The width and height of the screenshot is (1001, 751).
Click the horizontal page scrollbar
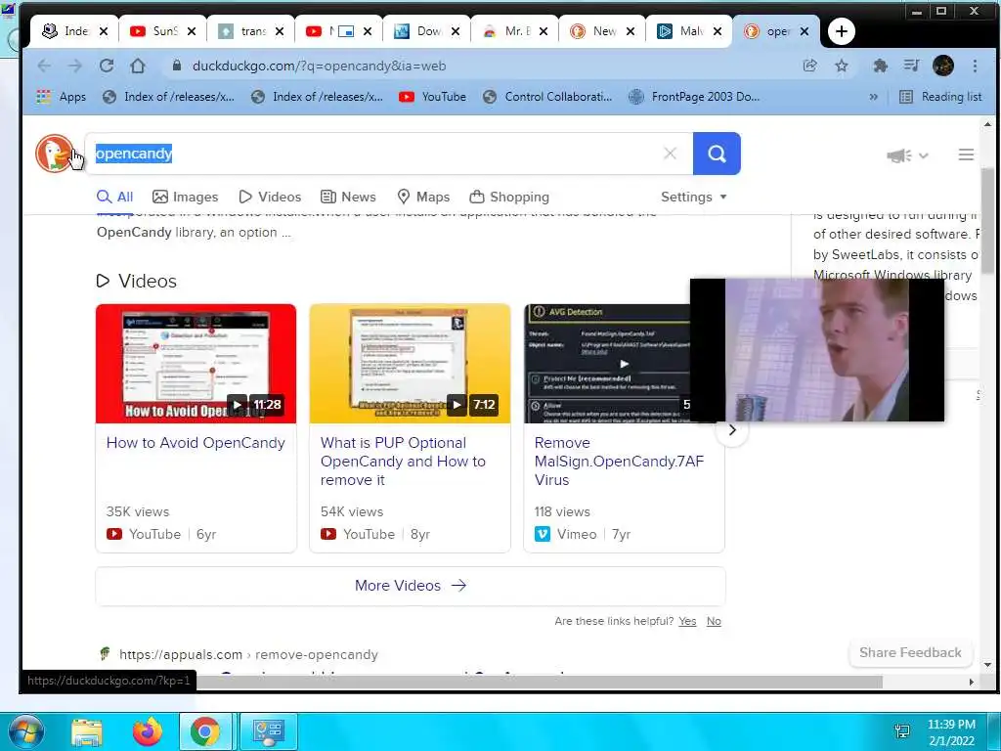tap(540, 682)
